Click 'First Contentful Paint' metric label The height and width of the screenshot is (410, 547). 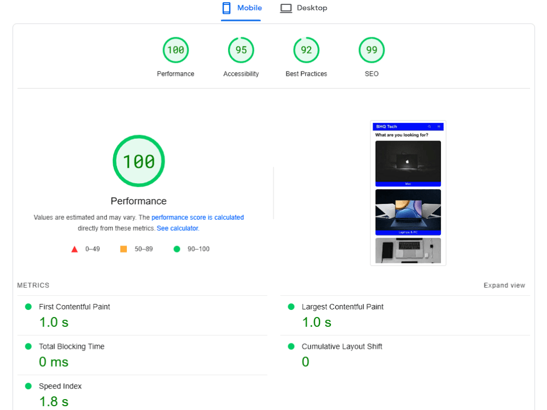74,307
